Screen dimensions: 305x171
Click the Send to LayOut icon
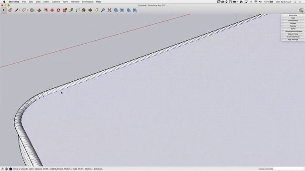(129, 10)
